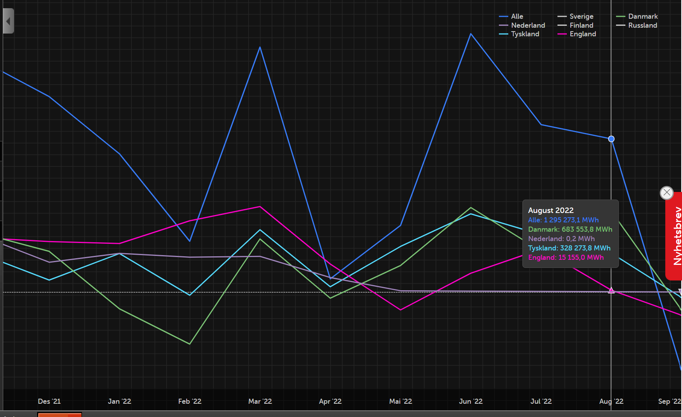Collapse the side panel with left arrow
682x417 pixels.
click(x=8, y=21)
